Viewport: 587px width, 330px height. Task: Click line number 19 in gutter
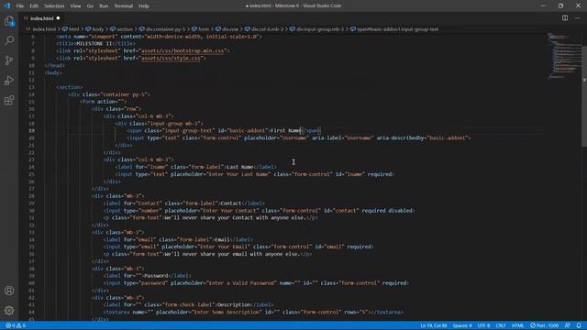tap(32, 130)
